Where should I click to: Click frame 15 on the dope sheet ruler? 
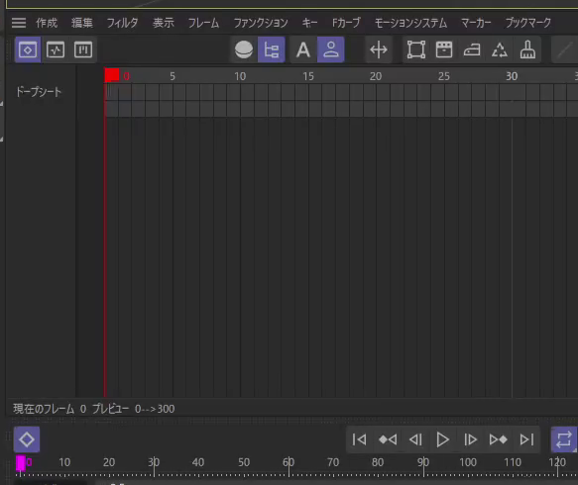click(308, 76)
